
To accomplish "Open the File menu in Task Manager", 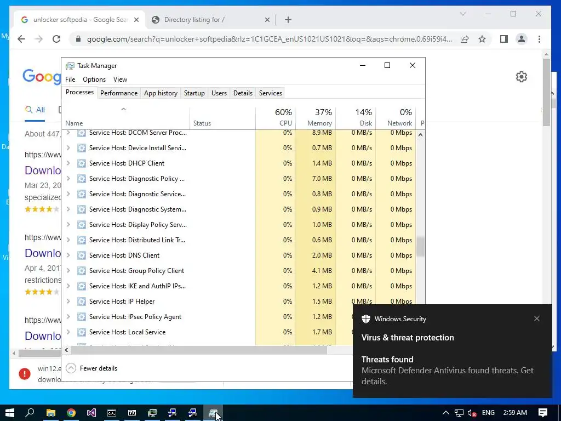I will (x=70, y=79).
